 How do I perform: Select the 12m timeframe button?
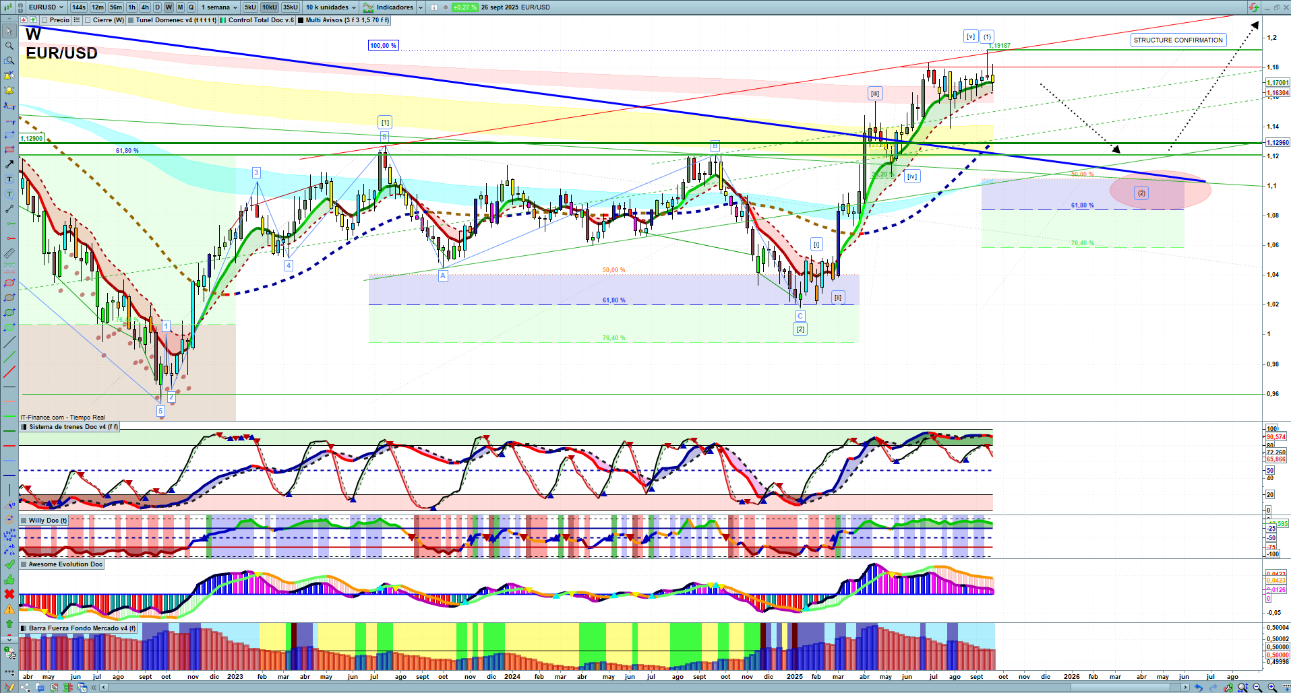[x=98, y=7]
